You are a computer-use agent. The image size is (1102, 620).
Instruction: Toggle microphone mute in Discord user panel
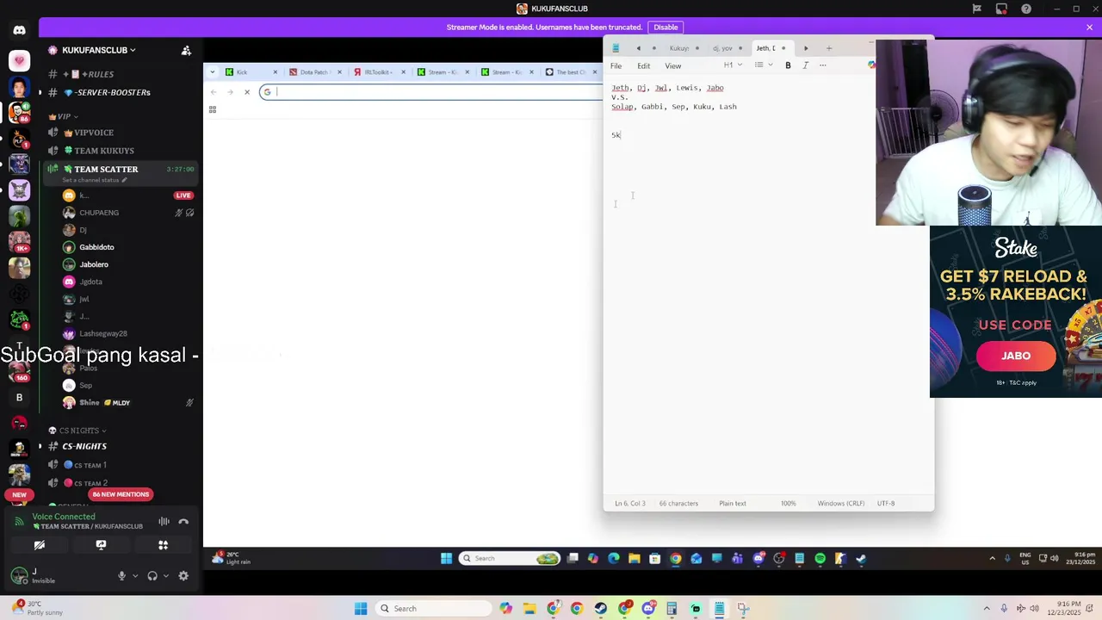(121, 576)
